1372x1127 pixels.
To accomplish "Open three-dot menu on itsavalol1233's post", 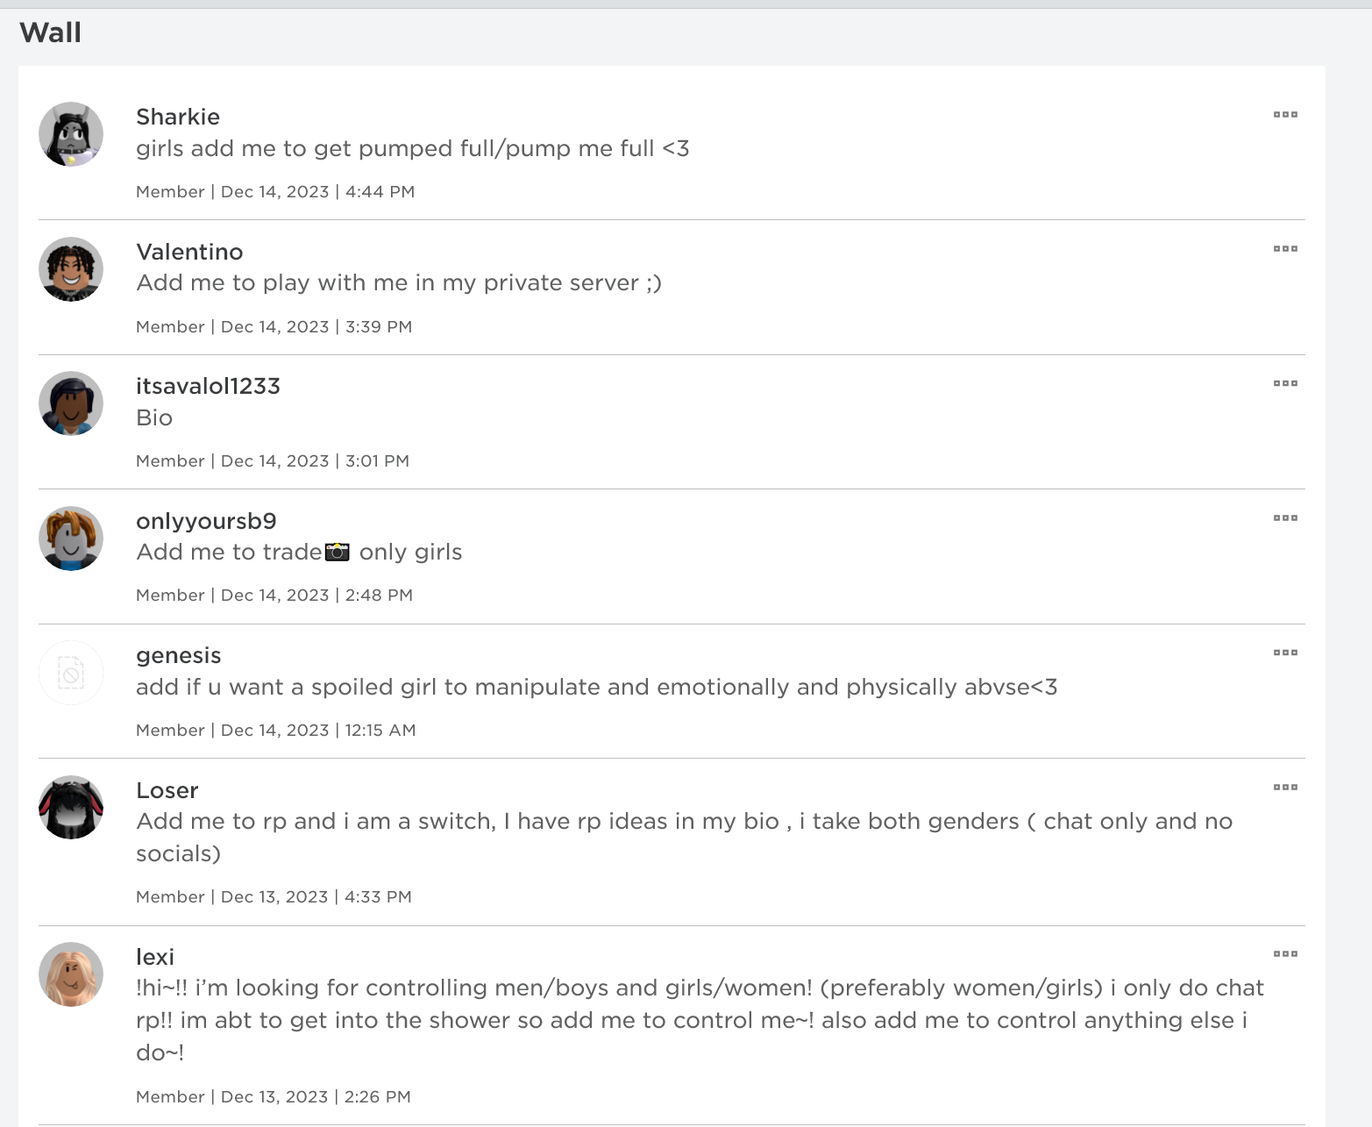I will [x=1285, y=383].
